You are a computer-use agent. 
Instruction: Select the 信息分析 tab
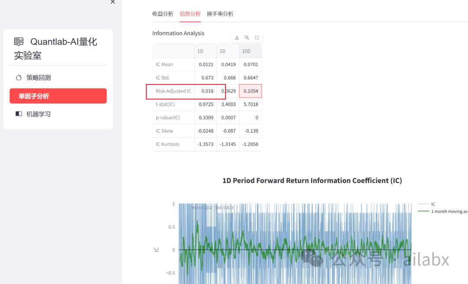pos(190,14)
